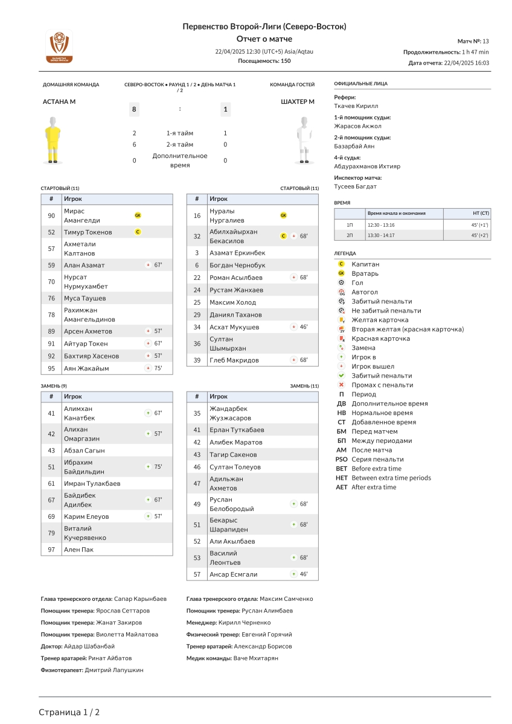
Task: Click substituted-on arrow for Карим Елеуов
Action: point(147,516)
